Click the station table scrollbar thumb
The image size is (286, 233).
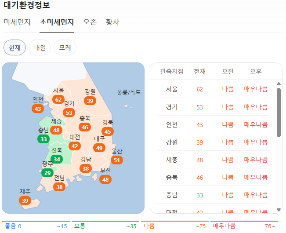coord(279,112)
